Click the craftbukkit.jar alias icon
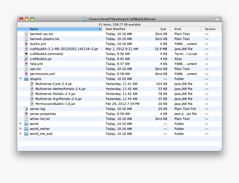This screenshot has height=183, width=239. point(26,59)
